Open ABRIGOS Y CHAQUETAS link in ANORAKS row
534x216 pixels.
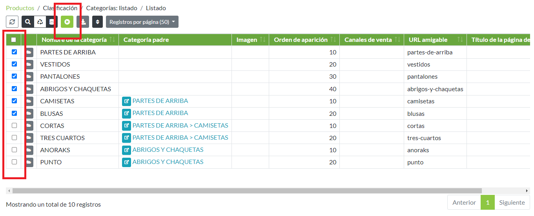point(168,150)
